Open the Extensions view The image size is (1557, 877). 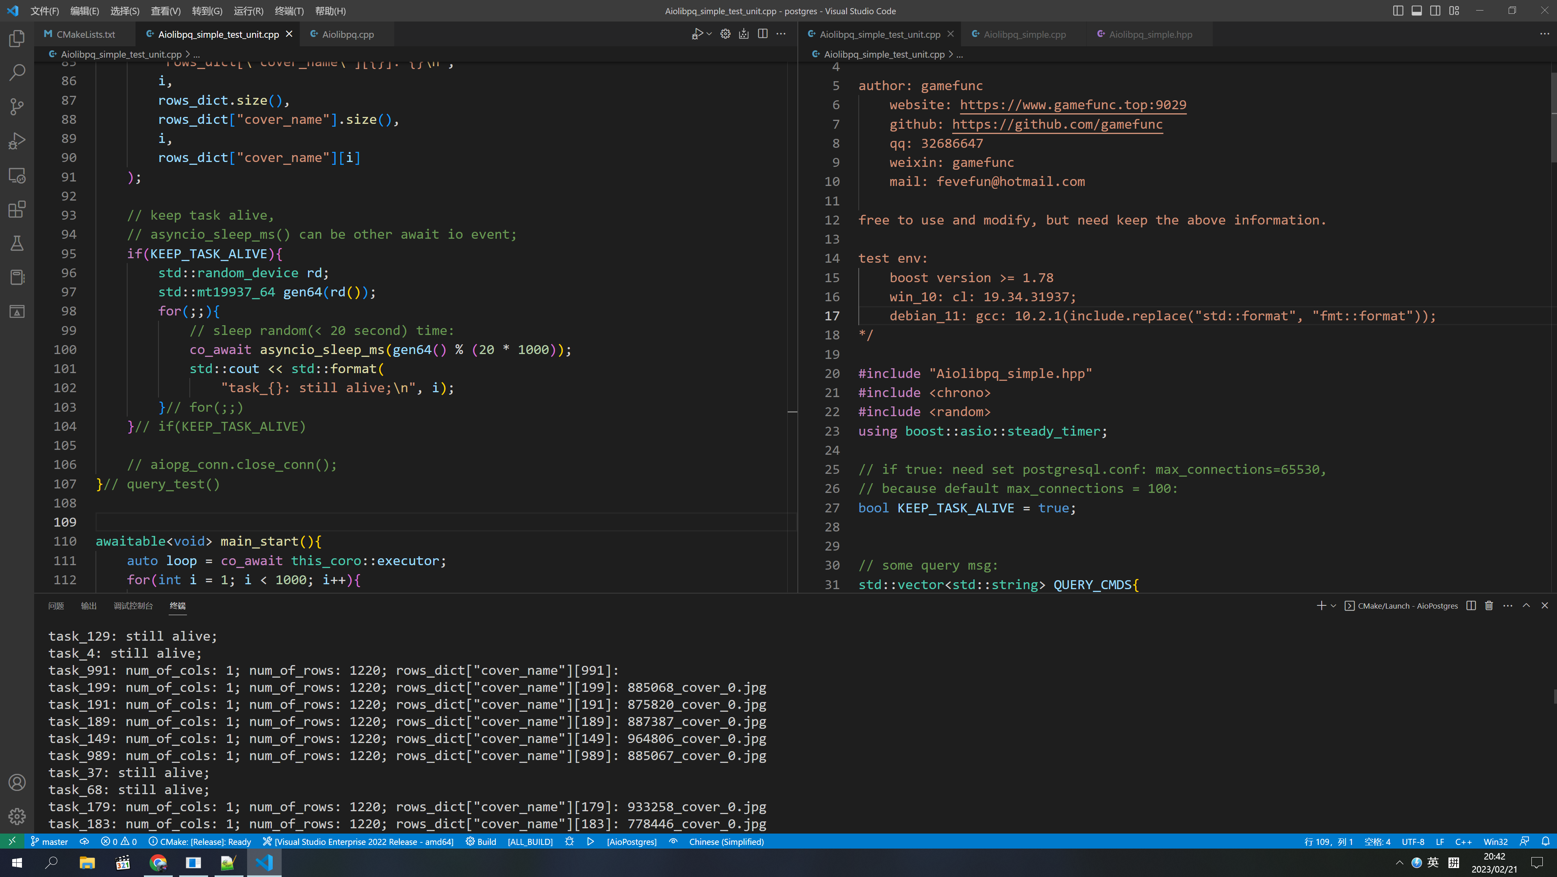17,210
